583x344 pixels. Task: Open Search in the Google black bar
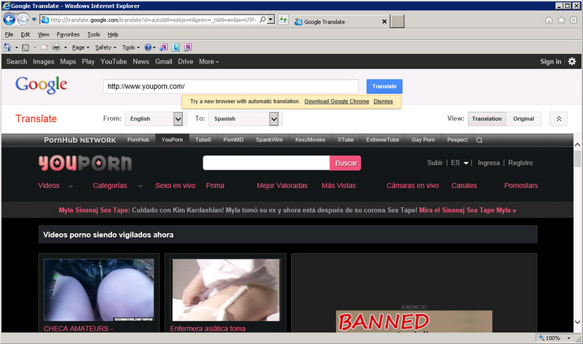point(17,61)
